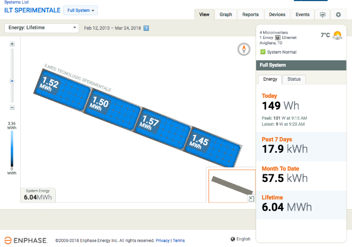The height and width of the screenshot is (247, 352).
Task: Open the Systems List link
Action: pyautogui.click(x=16, y=2)
